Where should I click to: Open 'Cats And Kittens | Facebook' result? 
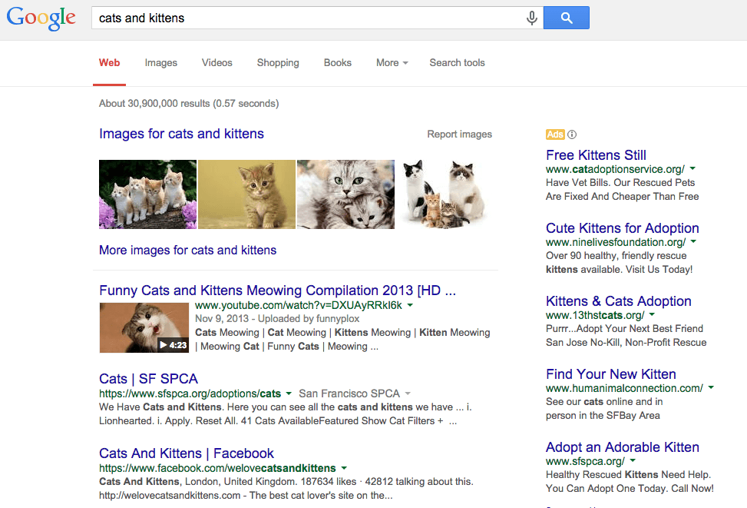point(187,453)
